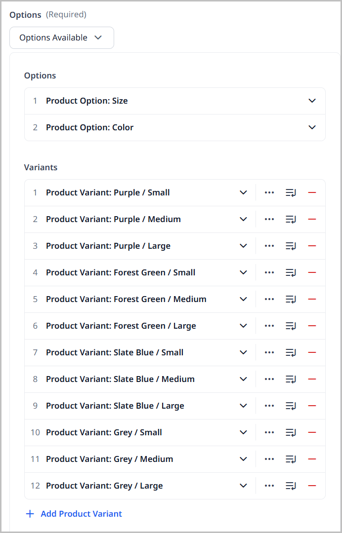Expand Product Option: Color

click(312, 127)
